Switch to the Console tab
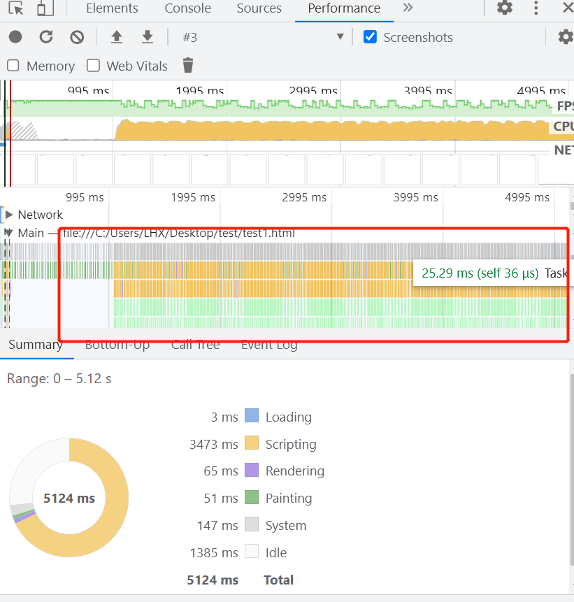The width and height of the screenshot is (574, 602). [188, 8]
